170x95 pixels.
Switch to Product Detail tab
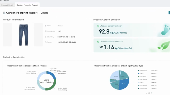7,5
